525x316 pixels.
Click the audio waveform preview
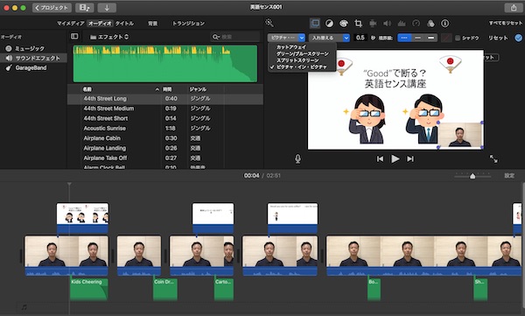click(x=165, y=64)
